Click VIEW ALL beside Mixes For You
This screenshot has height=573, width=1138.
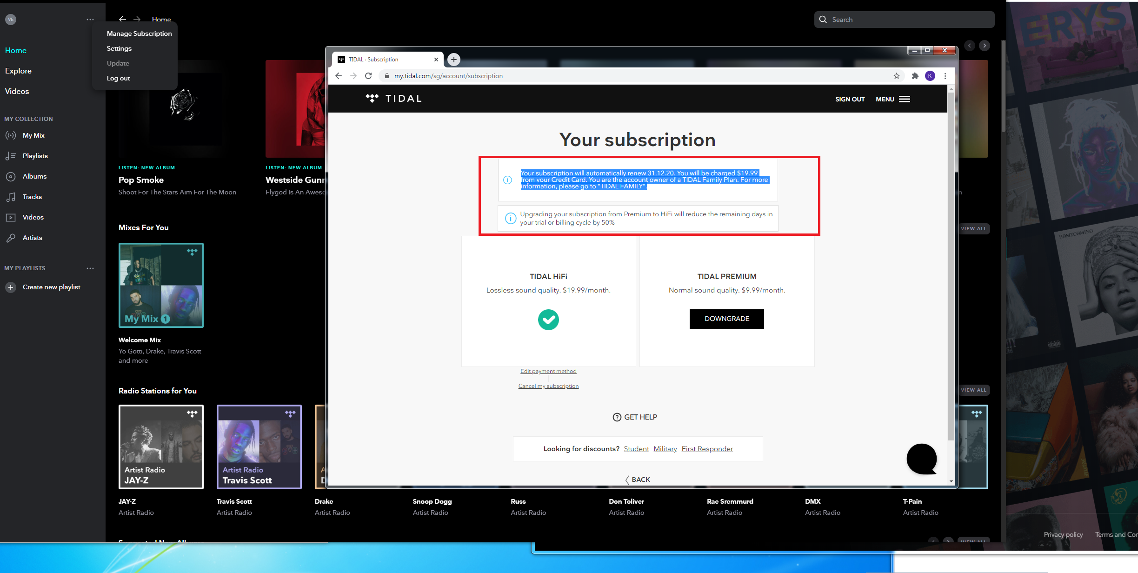973,228
